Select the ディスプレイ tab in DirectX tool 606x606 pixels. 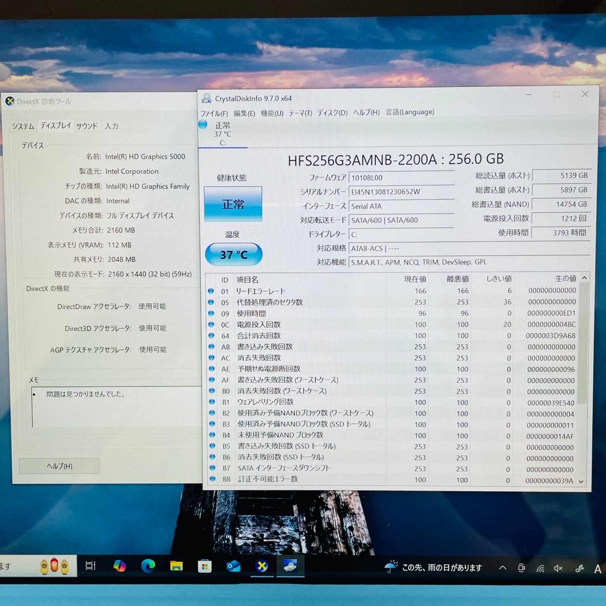[56, 125]
